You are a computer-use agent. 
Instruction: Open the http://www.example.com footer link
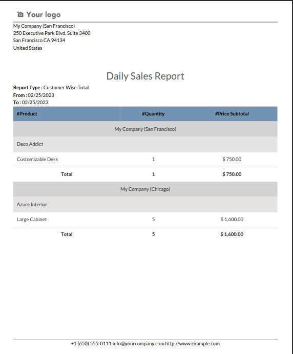click(x=192, y=344)
